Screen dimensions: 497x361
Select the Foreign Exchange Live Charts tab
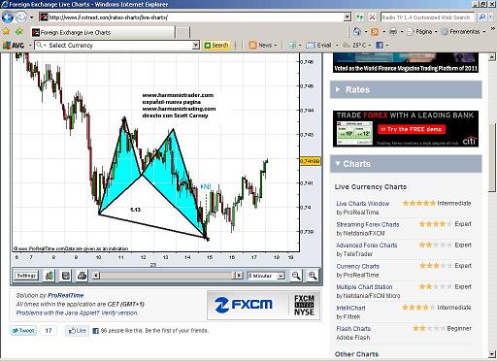coord(103,32)
